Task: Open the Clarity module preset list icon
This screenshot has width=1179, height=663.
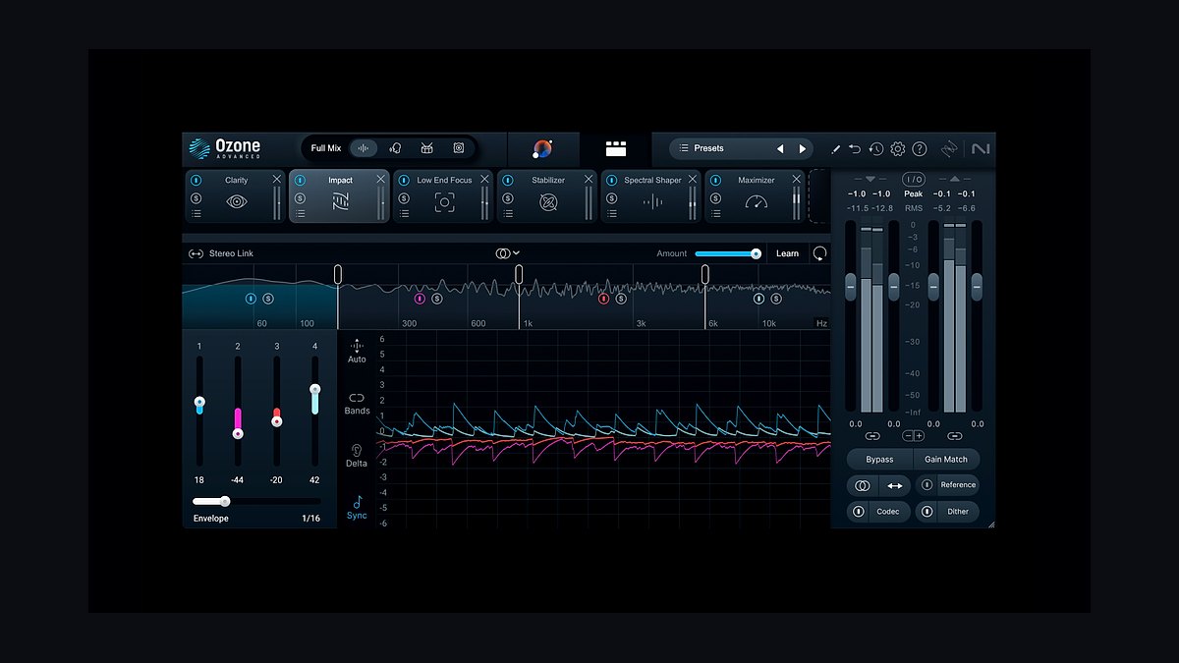Action: click(x=196, y=213)
